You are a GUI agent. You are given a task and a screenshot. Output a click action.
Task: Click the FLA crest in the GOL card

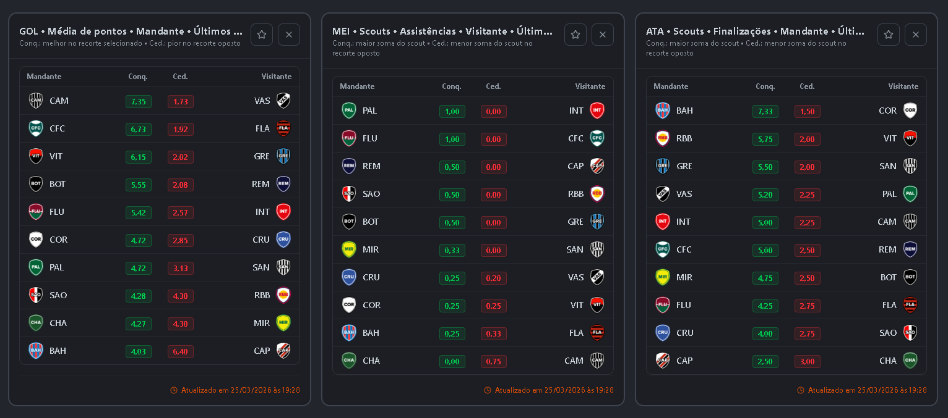[x=283, y=128]
